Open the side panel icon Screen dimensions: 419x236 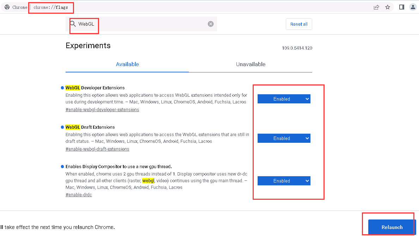(x=402, y=7)
